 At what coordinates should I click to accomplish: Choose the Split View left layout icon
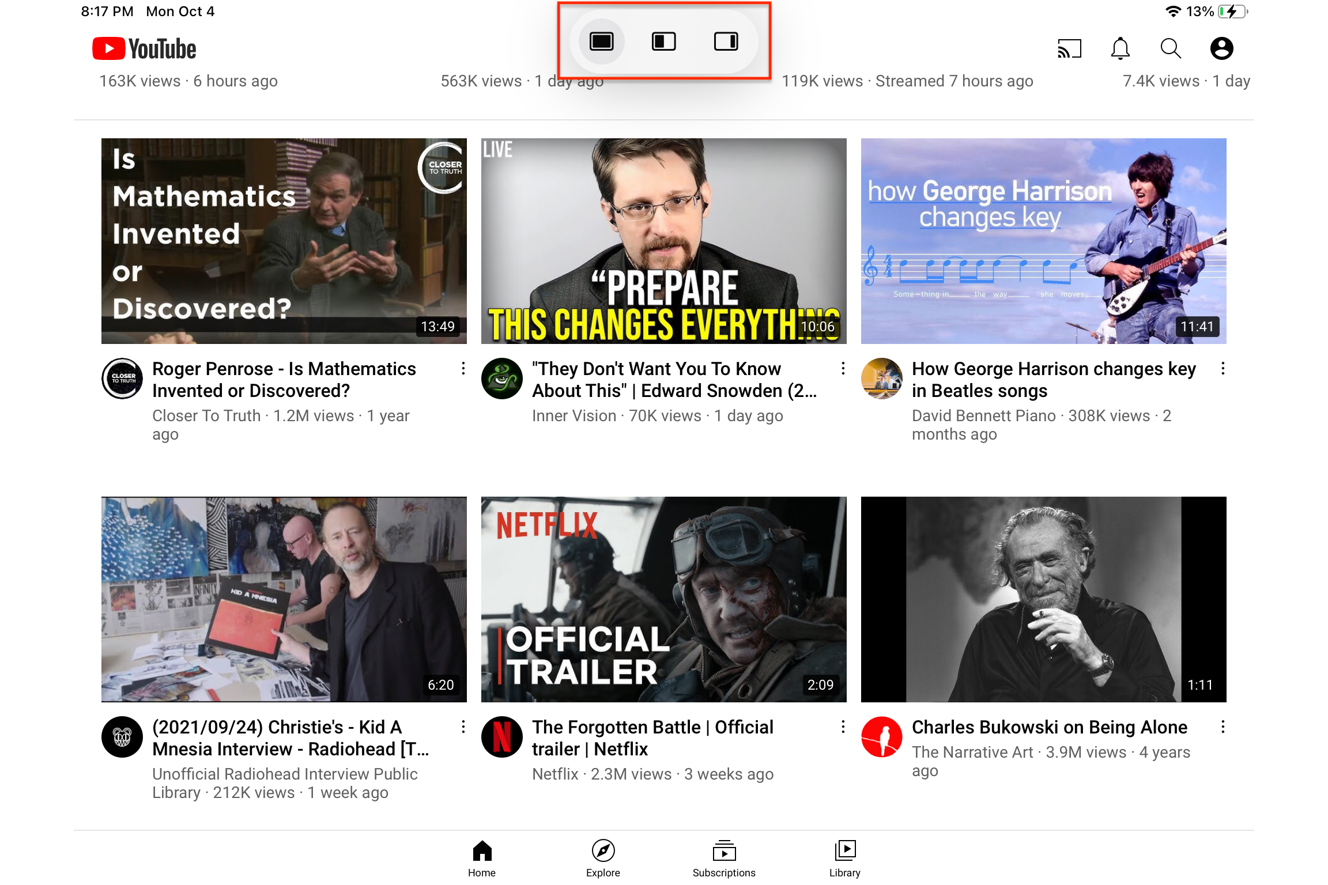[x=663, y=41]
